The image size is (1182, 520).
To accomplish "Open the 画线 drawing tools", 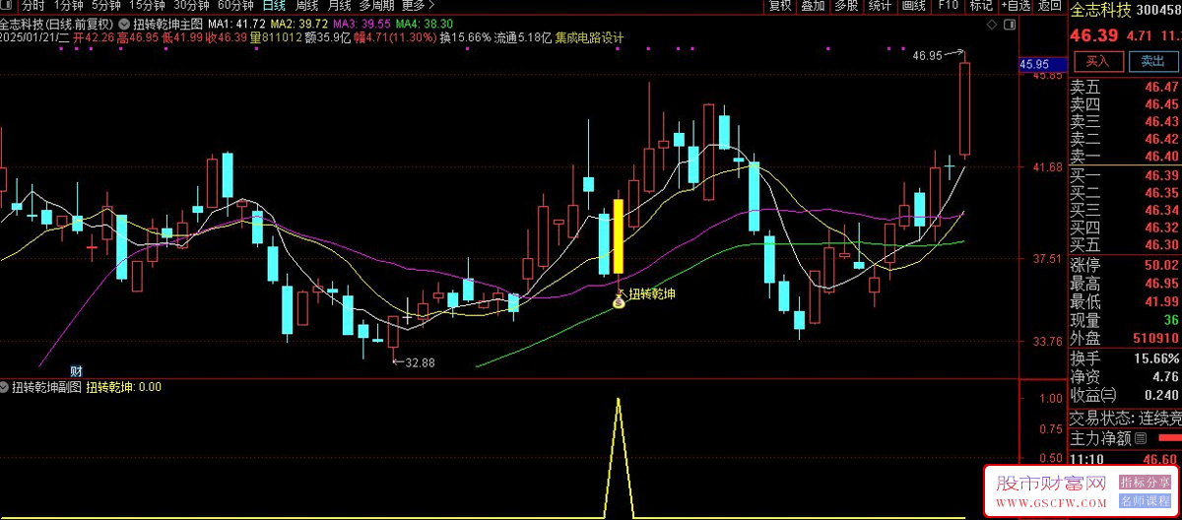I will 914,6.
